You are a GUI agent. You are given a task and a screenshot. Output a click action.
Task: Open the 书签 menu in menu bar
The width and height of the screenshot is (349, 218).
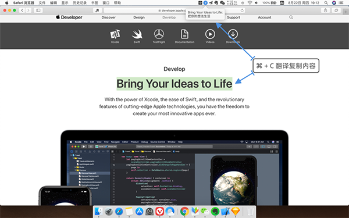pos(95,3)
